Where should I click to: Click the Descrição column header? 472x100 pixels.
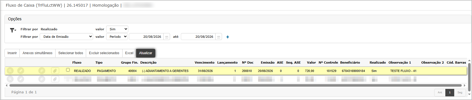[148, 62]
